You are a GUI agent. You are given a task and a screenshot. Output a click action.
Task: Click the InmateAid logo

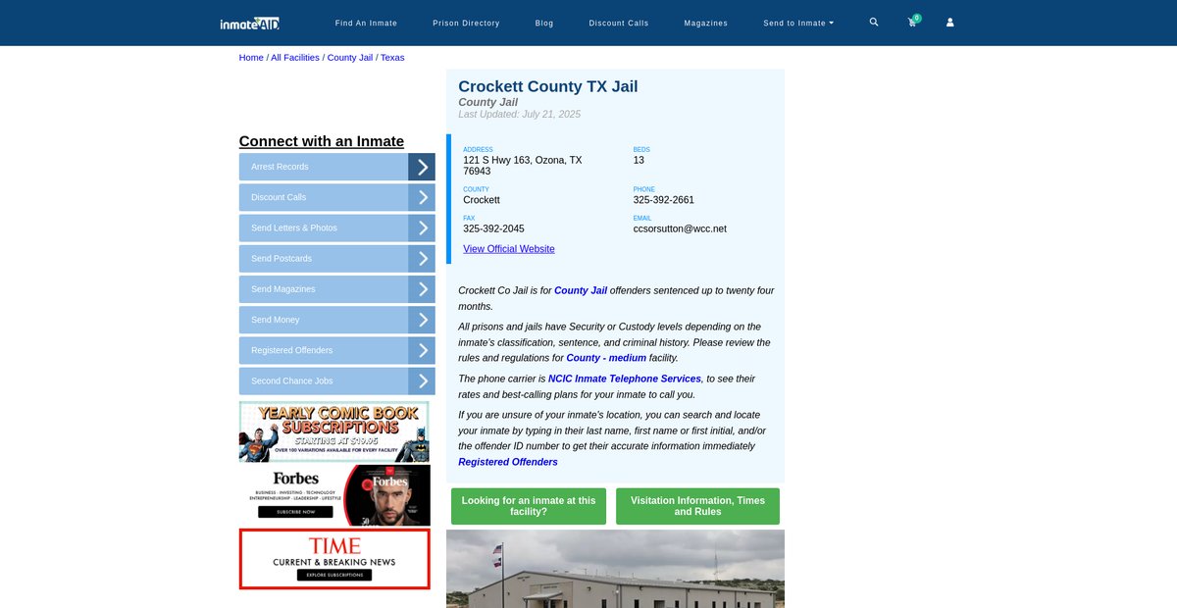coord(250,23)
